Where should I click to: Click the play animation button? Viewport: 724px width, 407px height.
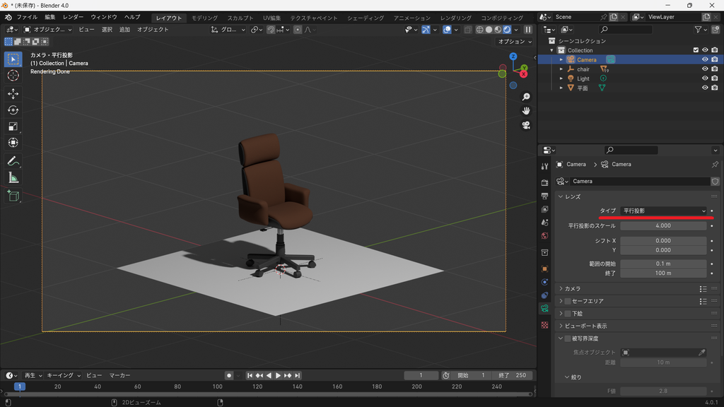278,375
